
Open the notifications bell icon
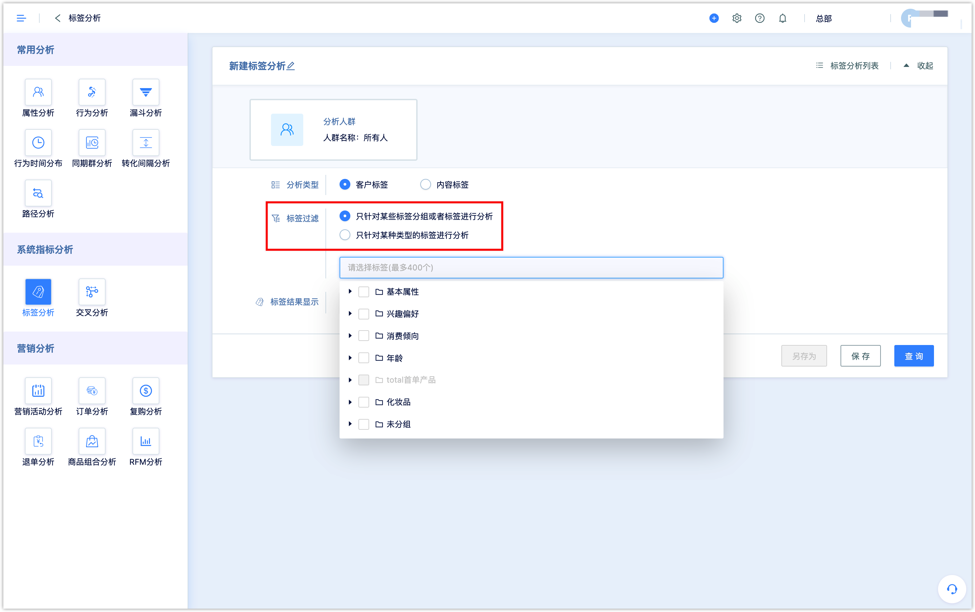point(783,18)
